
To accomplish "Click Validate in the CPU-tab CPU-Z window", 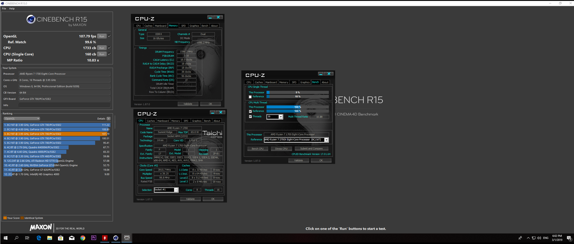I will (190, 199).
